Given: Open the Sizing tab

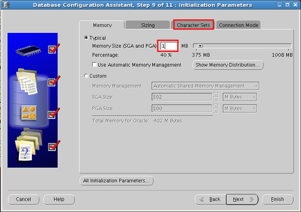Looking at the screenshot, I should [148, 25].
